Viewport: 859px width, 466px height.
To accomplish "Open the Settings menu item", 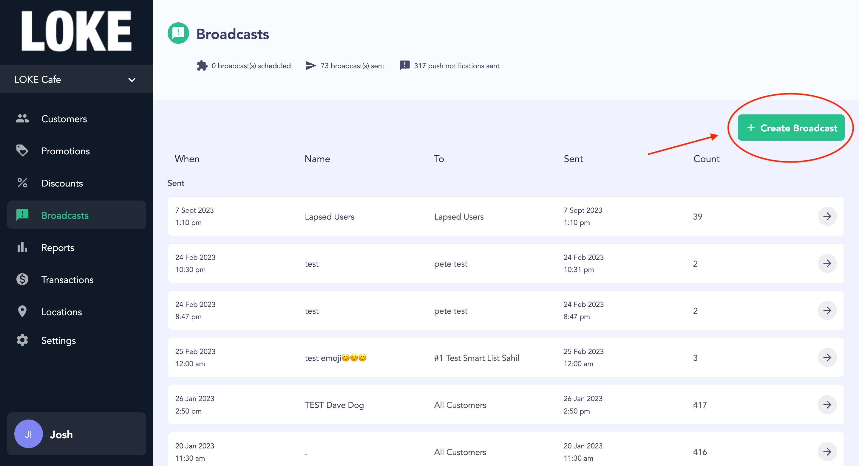I will click(77, 340).
